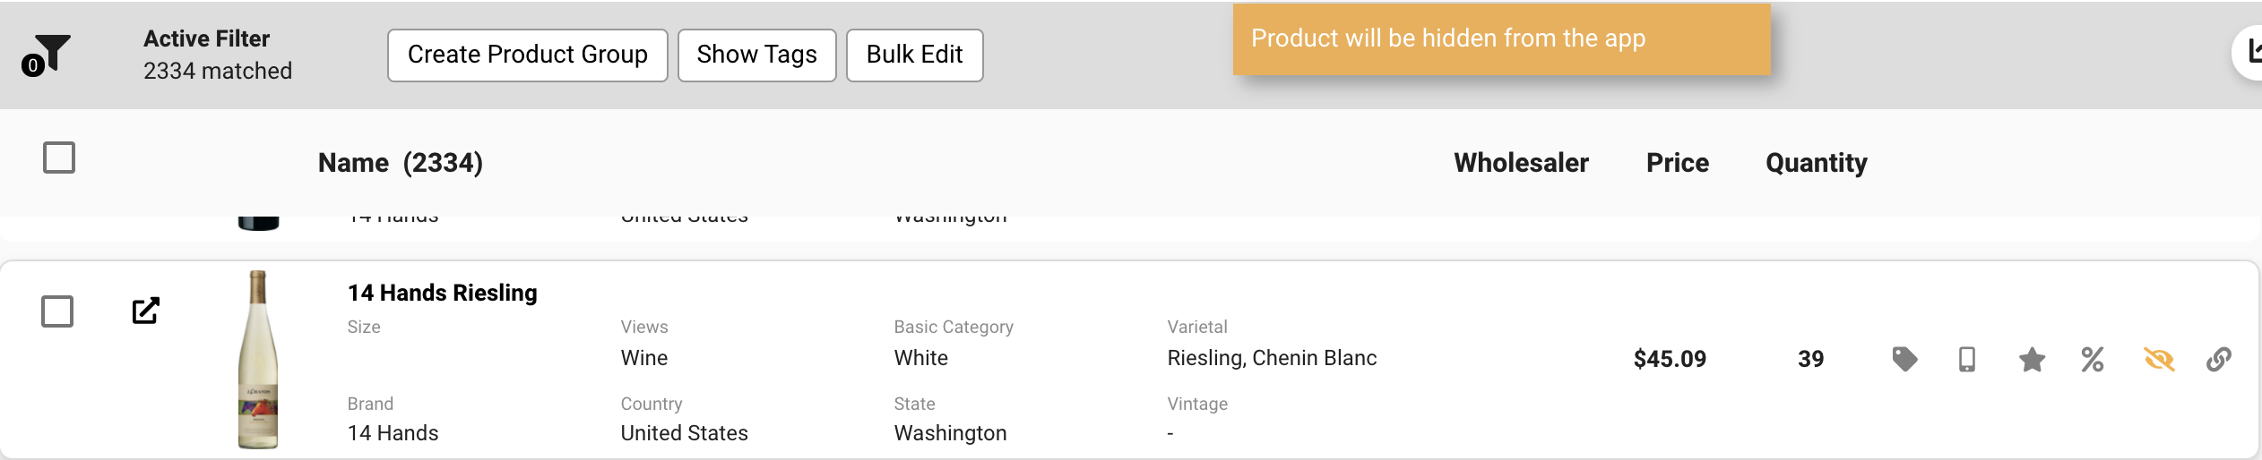Click the tag icon for 14 Hands Riesling
This screenshot has width=2262, height=460.
click(1904, 359)
